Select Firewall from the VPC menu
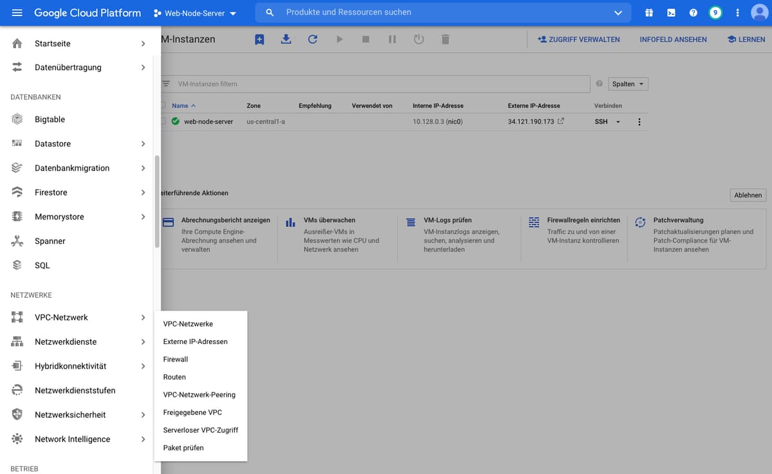 [175, 359]
